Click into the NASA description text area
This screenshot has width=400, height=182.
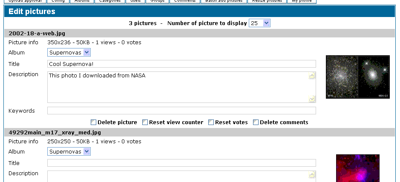[178, 87]
